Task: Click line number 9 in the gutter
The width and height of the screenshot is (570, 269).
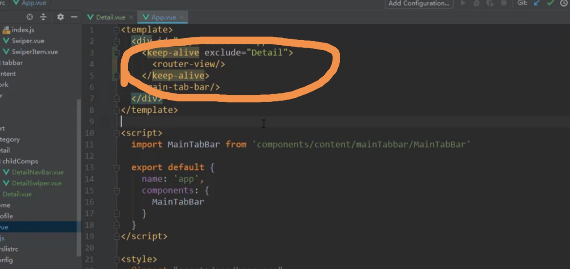Action: coord(91,122)
